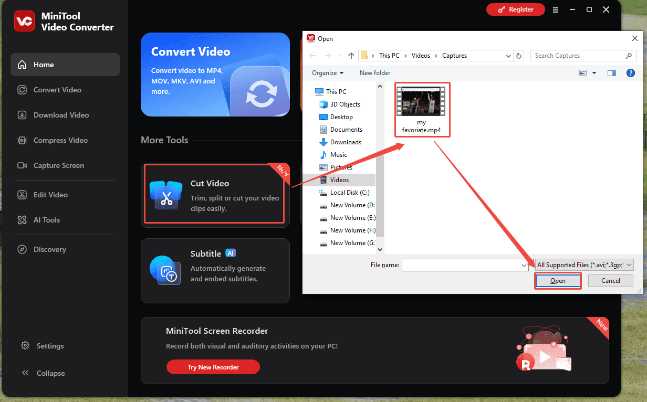Click Captures in address breadcrumb
Viewport: 647px width, 402px height.
click(454, 56)
